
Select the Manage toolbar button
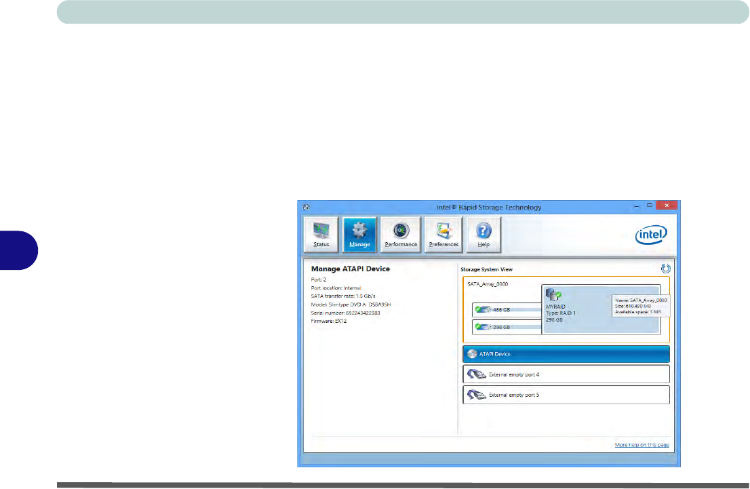coord(359,235)
